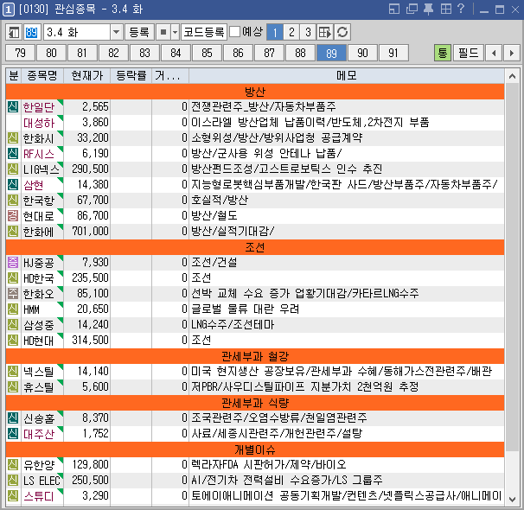Image resolution: width=524 pixels, height=510 pixels.
Task: Click the scrollbar up arrow
Action: click(512, 76)
